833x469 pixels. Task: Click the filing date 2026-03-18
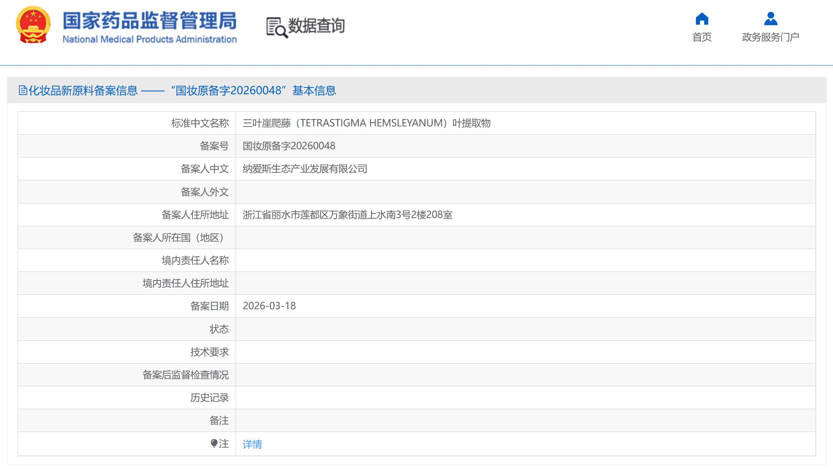(x=269, y=306)
